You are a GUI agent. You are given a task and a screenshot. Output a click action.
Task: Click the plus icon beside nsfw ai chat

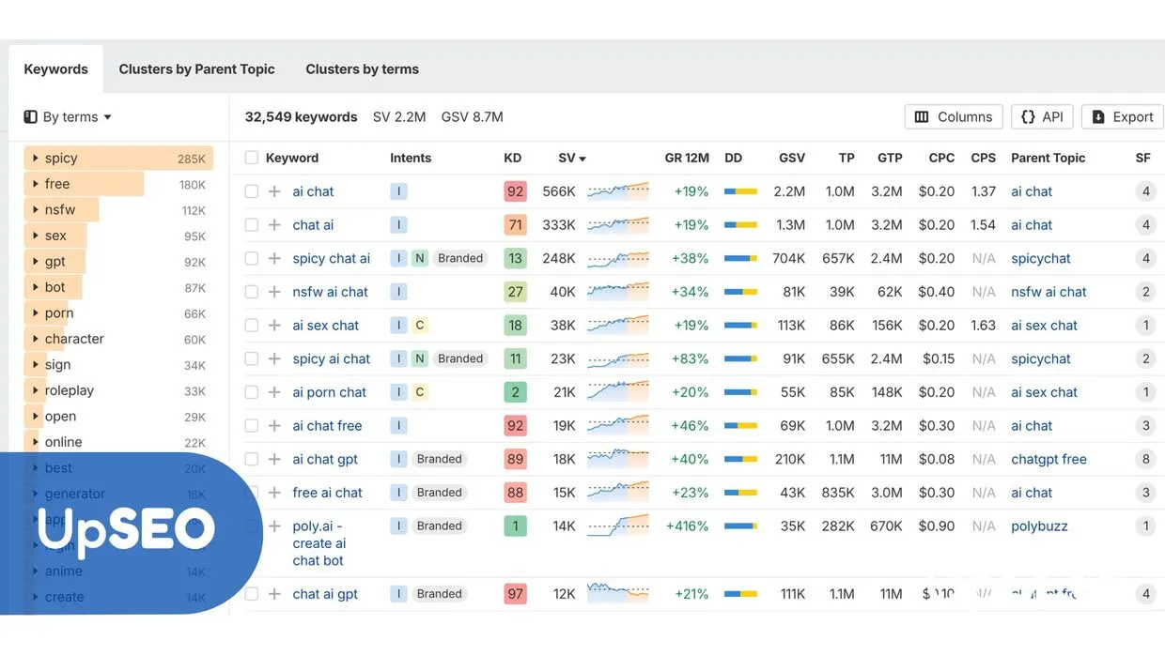[273, 292]
